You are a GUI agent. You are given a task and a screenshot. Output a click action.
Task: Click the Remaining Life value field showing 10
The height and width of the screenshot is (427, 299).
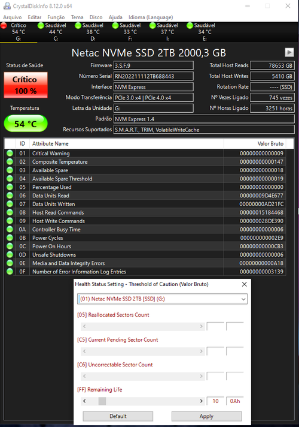tap(215, 401)
